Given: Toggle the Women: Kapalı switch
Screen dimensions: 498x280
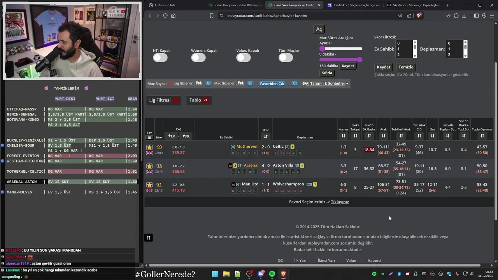Looking at the screenshot, I should pyautogui.click(x=198, y=58).
